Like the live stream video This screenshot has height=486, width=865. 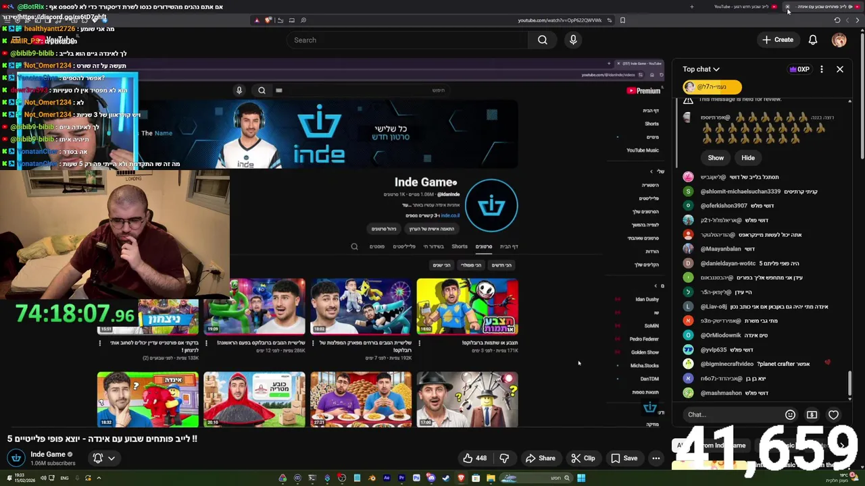point(474,458)
